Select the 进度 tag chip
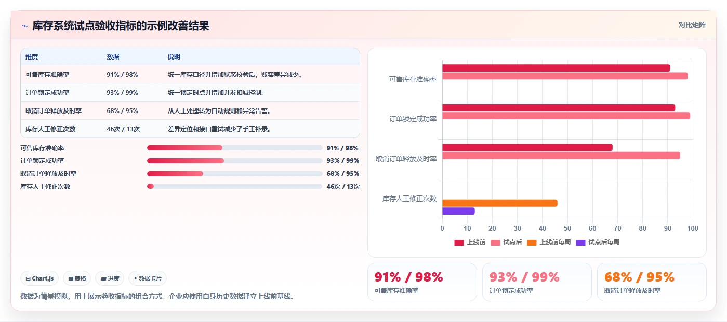Screen dimensions: 727x322 pyautogui.click(x=110, y=278)
